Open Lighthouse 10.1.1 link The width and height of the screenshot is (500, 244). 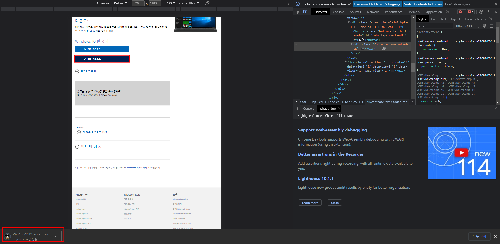[316, 178]
